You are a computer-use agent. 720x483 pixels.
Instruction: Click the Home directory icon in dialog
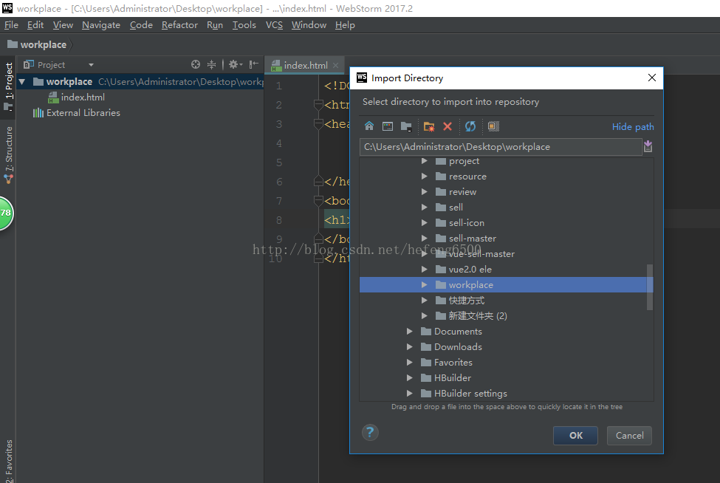[x=369, y=126]
